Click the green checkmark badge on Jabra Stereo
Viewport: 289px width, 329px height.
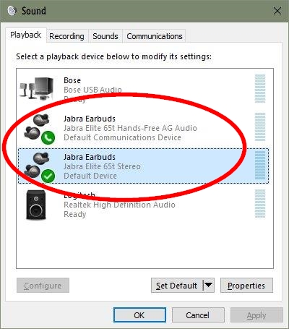tap(48, 176)
